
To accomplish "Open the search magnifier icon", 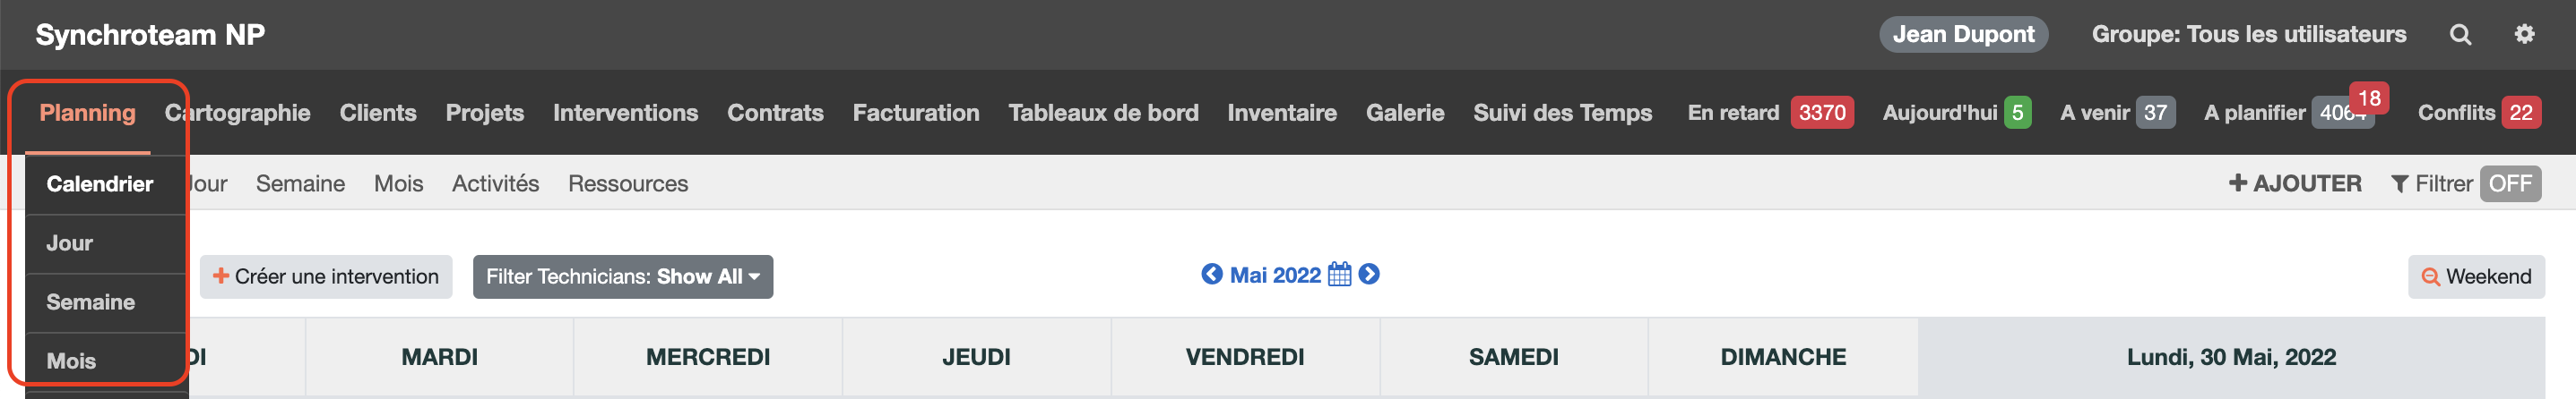I will tap(2460, 35).
